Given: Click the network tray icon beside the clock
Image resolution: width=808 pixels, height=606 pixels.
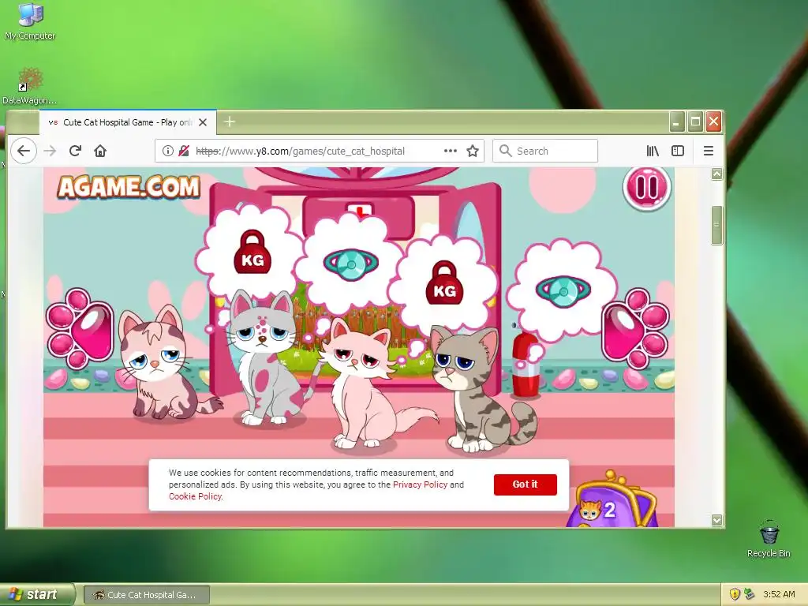Looking at the screenshot, I should click(x=750, y=595).
